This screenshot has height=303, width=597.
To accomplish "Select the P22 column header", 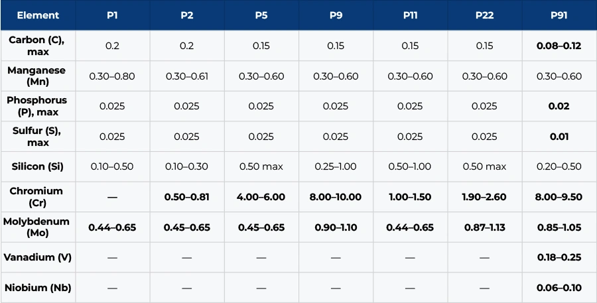I will 485,15.
